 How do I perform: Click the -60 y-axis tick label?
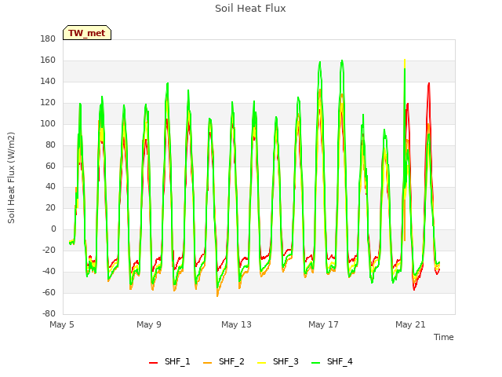tap(49, 292)
